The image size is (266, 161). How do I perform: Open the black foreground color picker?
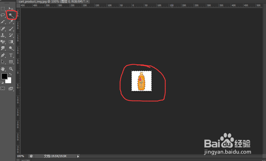(x=4, y=76)
